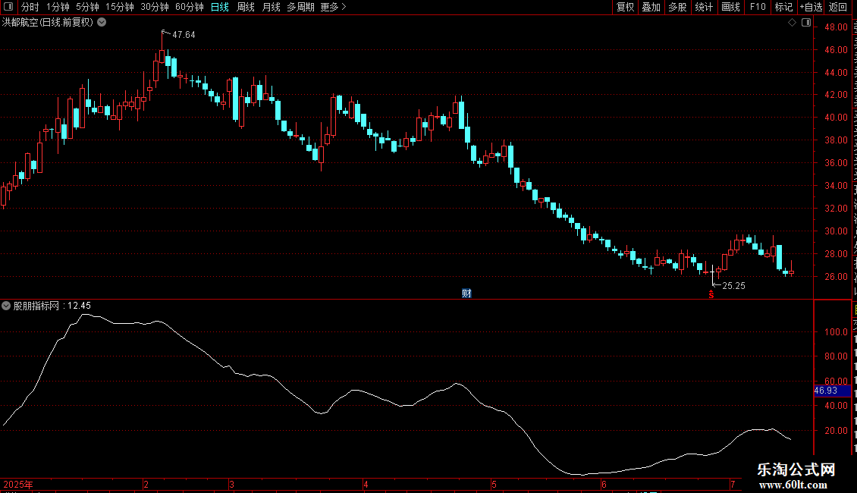Switch to 周线 weekly chart
The height and width of the screenshot is (493, 857).
(246, 7)
